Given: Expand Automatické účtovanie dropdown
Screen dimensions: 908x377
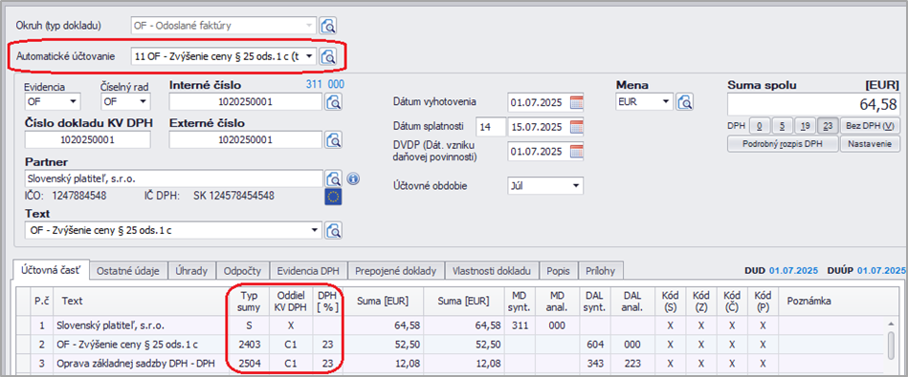Looking at the screenshot, I should tap(310, 56).
